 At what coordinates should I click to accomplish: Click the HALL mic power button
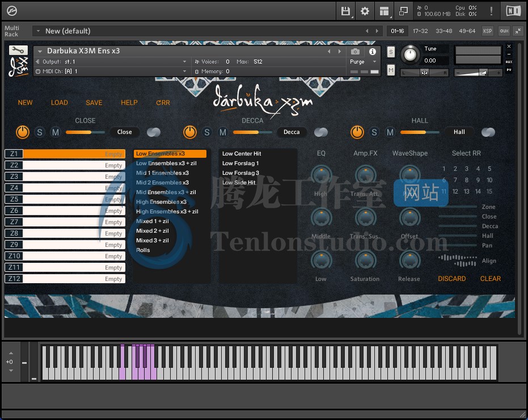pyautogui.click(x=357, y=132)
